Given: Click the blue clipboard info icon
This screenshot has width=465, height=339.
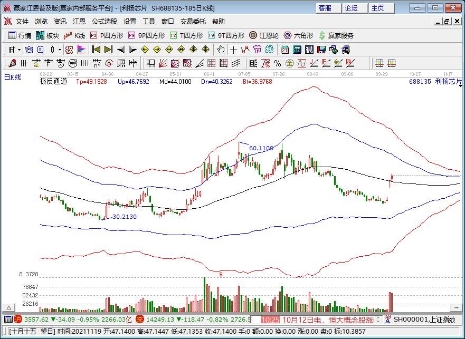Looking at the screenshot, I should pos(40,50).
